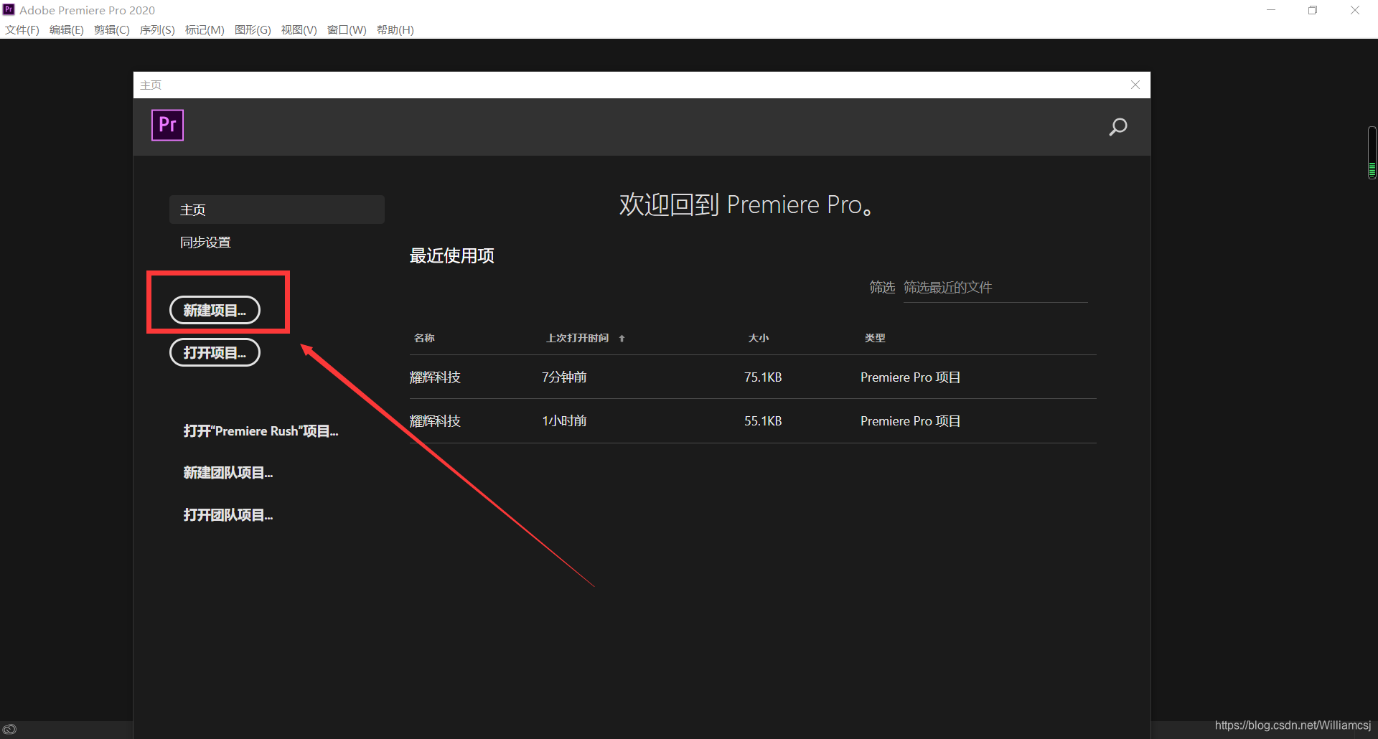Click the 筛选最近的文件 filter field

pyautogui.click(x=995, y=288)
